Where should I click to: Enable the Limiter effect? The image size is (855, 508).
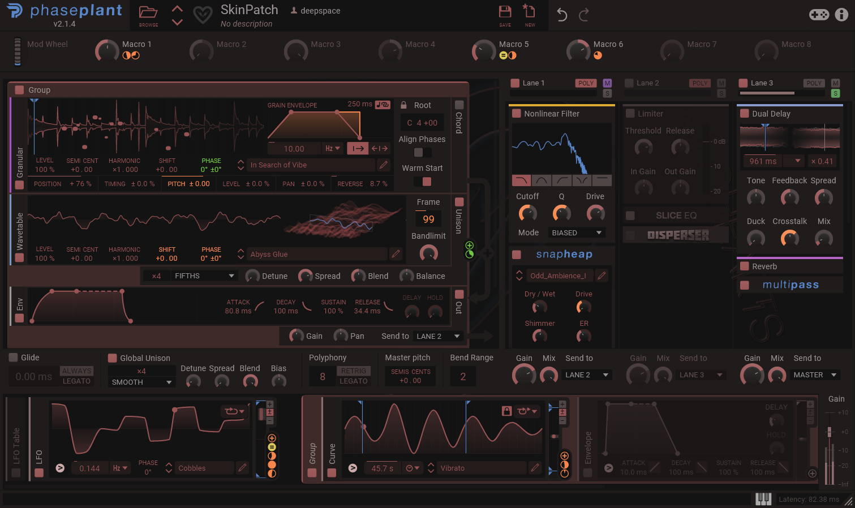pyautogui.click(x=630, y=114)
